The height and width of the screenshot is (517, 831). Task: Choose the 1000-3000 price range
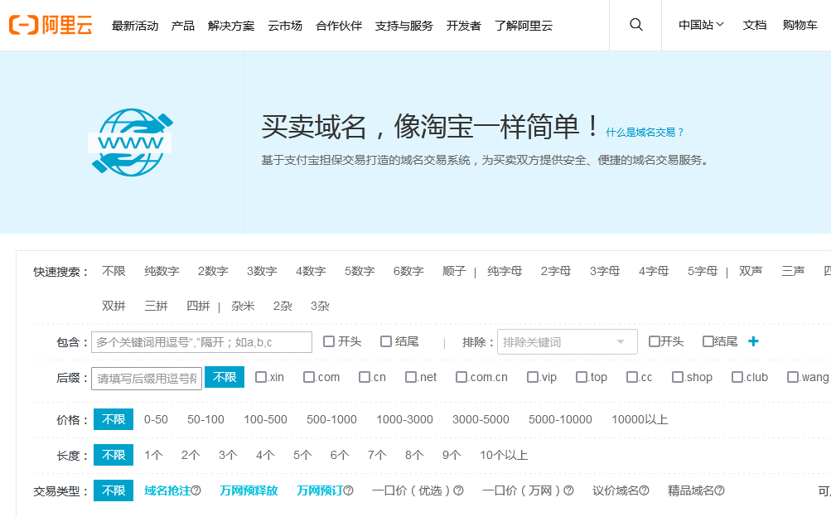pyautogui.click(x=404, y=419)
